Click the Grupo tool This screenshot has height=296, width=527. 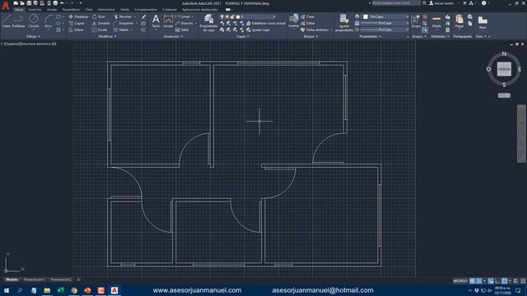point(416,21)
